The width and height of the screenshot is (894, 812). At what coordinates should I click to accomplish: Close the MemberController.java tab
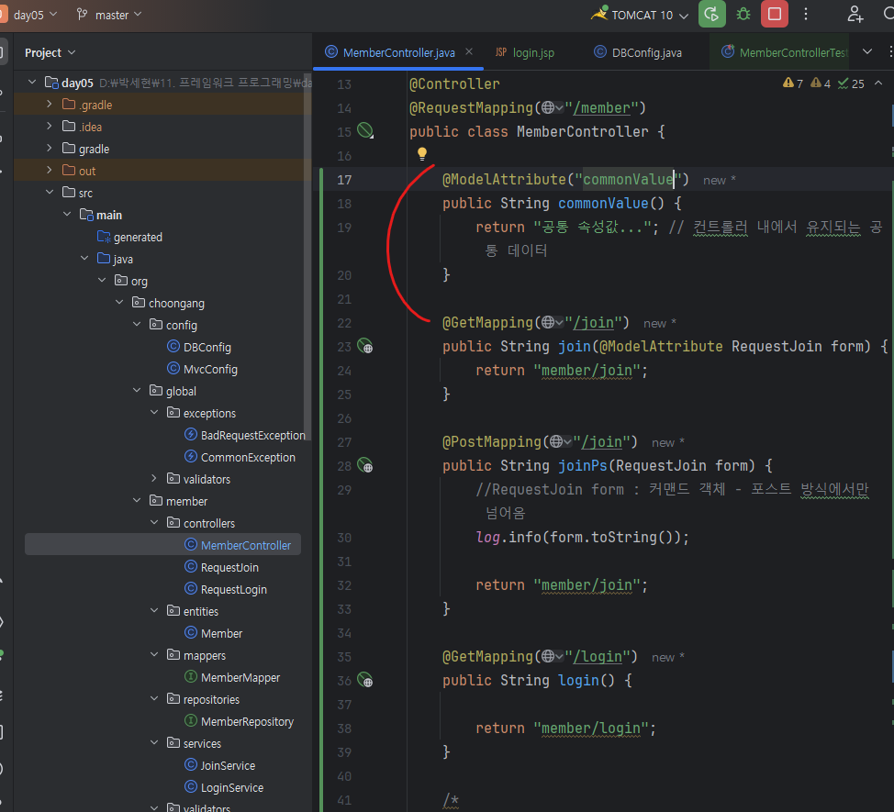469,52
